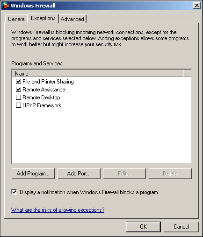Uncheck File and Printer Sharing

click(18, 81)
